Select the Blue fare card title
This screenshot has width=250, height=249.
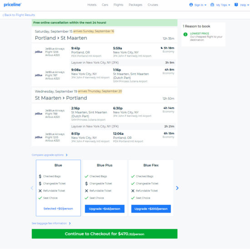pyautogui.click(x=58, y=165)
